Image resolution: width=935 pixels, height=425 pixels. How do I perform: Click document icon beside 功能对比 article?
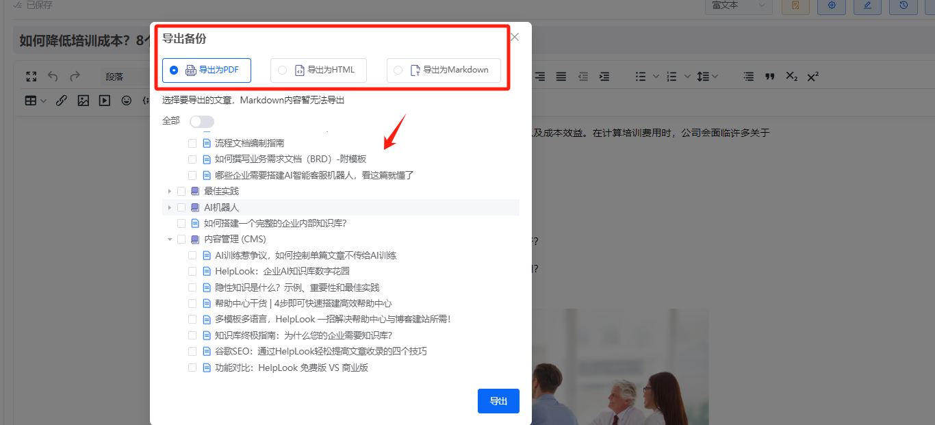click(207, 368)
